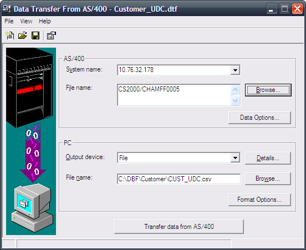Open the Help menu
The image size is (306, 250).
(x=45, y=21)
